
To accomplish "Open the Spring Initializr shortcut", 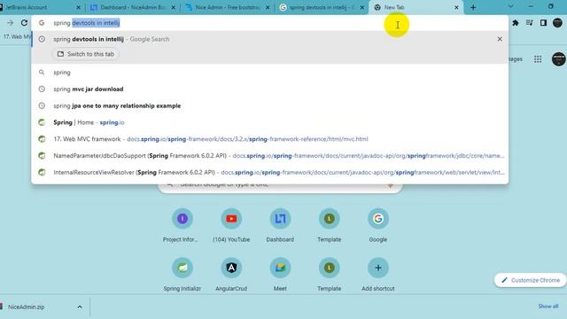I will pyautogui.click(x=183, y=274).
